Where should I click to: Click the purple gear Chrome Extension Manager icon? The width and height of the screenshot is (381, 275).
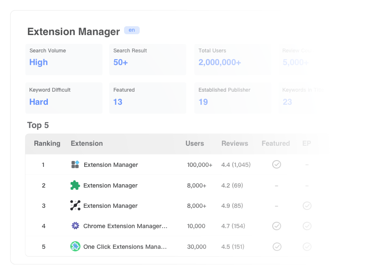(x=75, y=226)
